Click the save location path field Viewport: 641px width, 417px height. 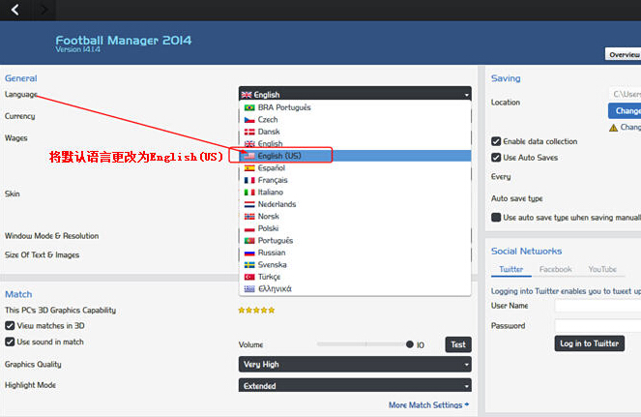pos(625,94)
